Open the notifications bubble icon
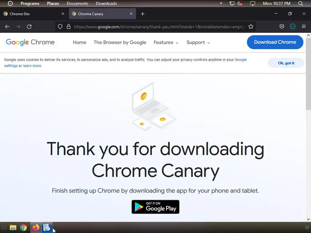Image resolution: width=311 pixels, height=233 pixels. point(252,3)
